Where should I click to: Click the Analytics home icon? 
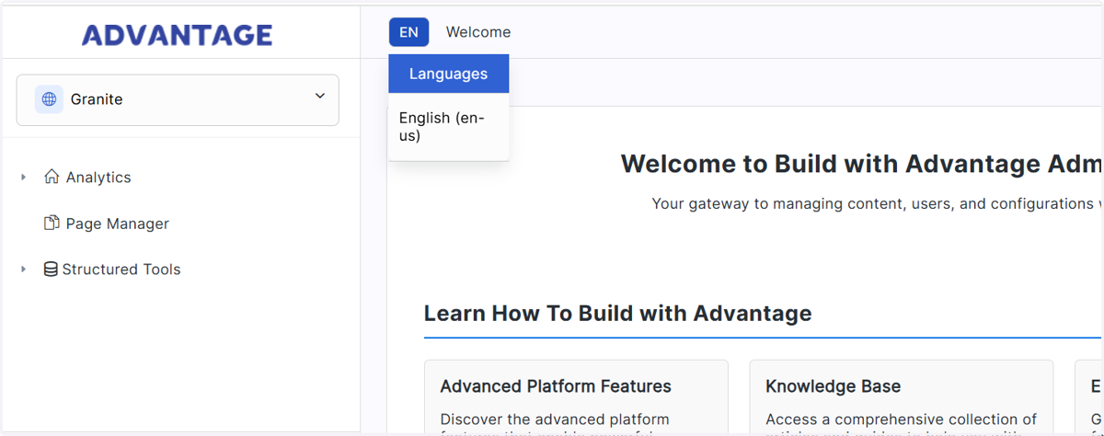[52, 177]
